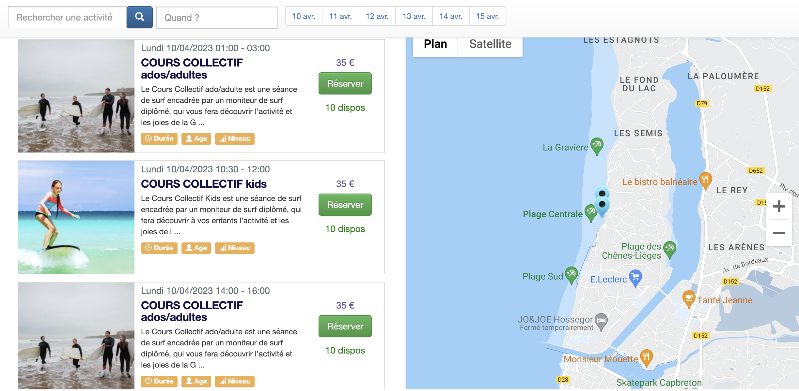Screen dimensions: 799x391
Task: Click the blue search magnifier button
Action: click(x=139, y=17)
